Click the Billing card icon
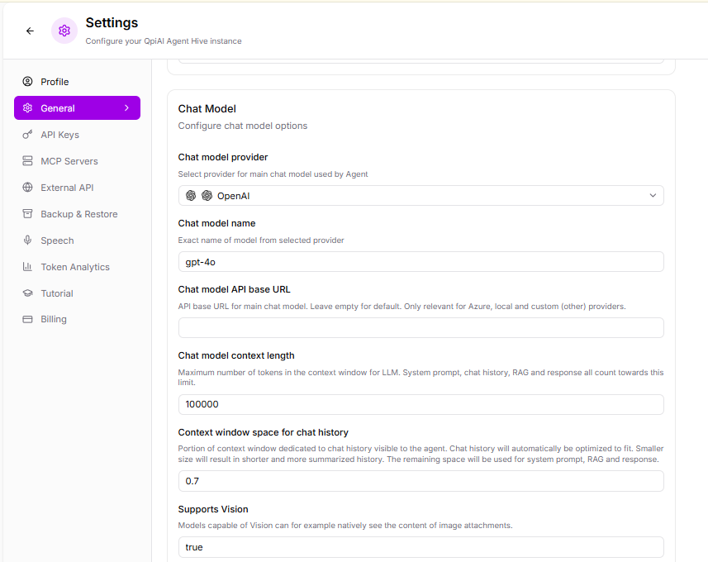Image resolution: width=708 pixels, height=562 pixels. click(x=27, y=319)
